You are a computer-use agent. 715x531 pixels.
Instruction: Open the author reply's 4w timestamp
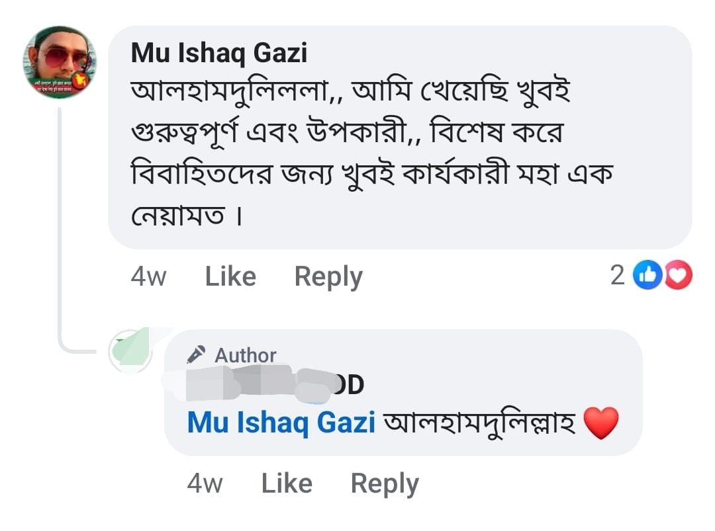[x=205, y=483]
